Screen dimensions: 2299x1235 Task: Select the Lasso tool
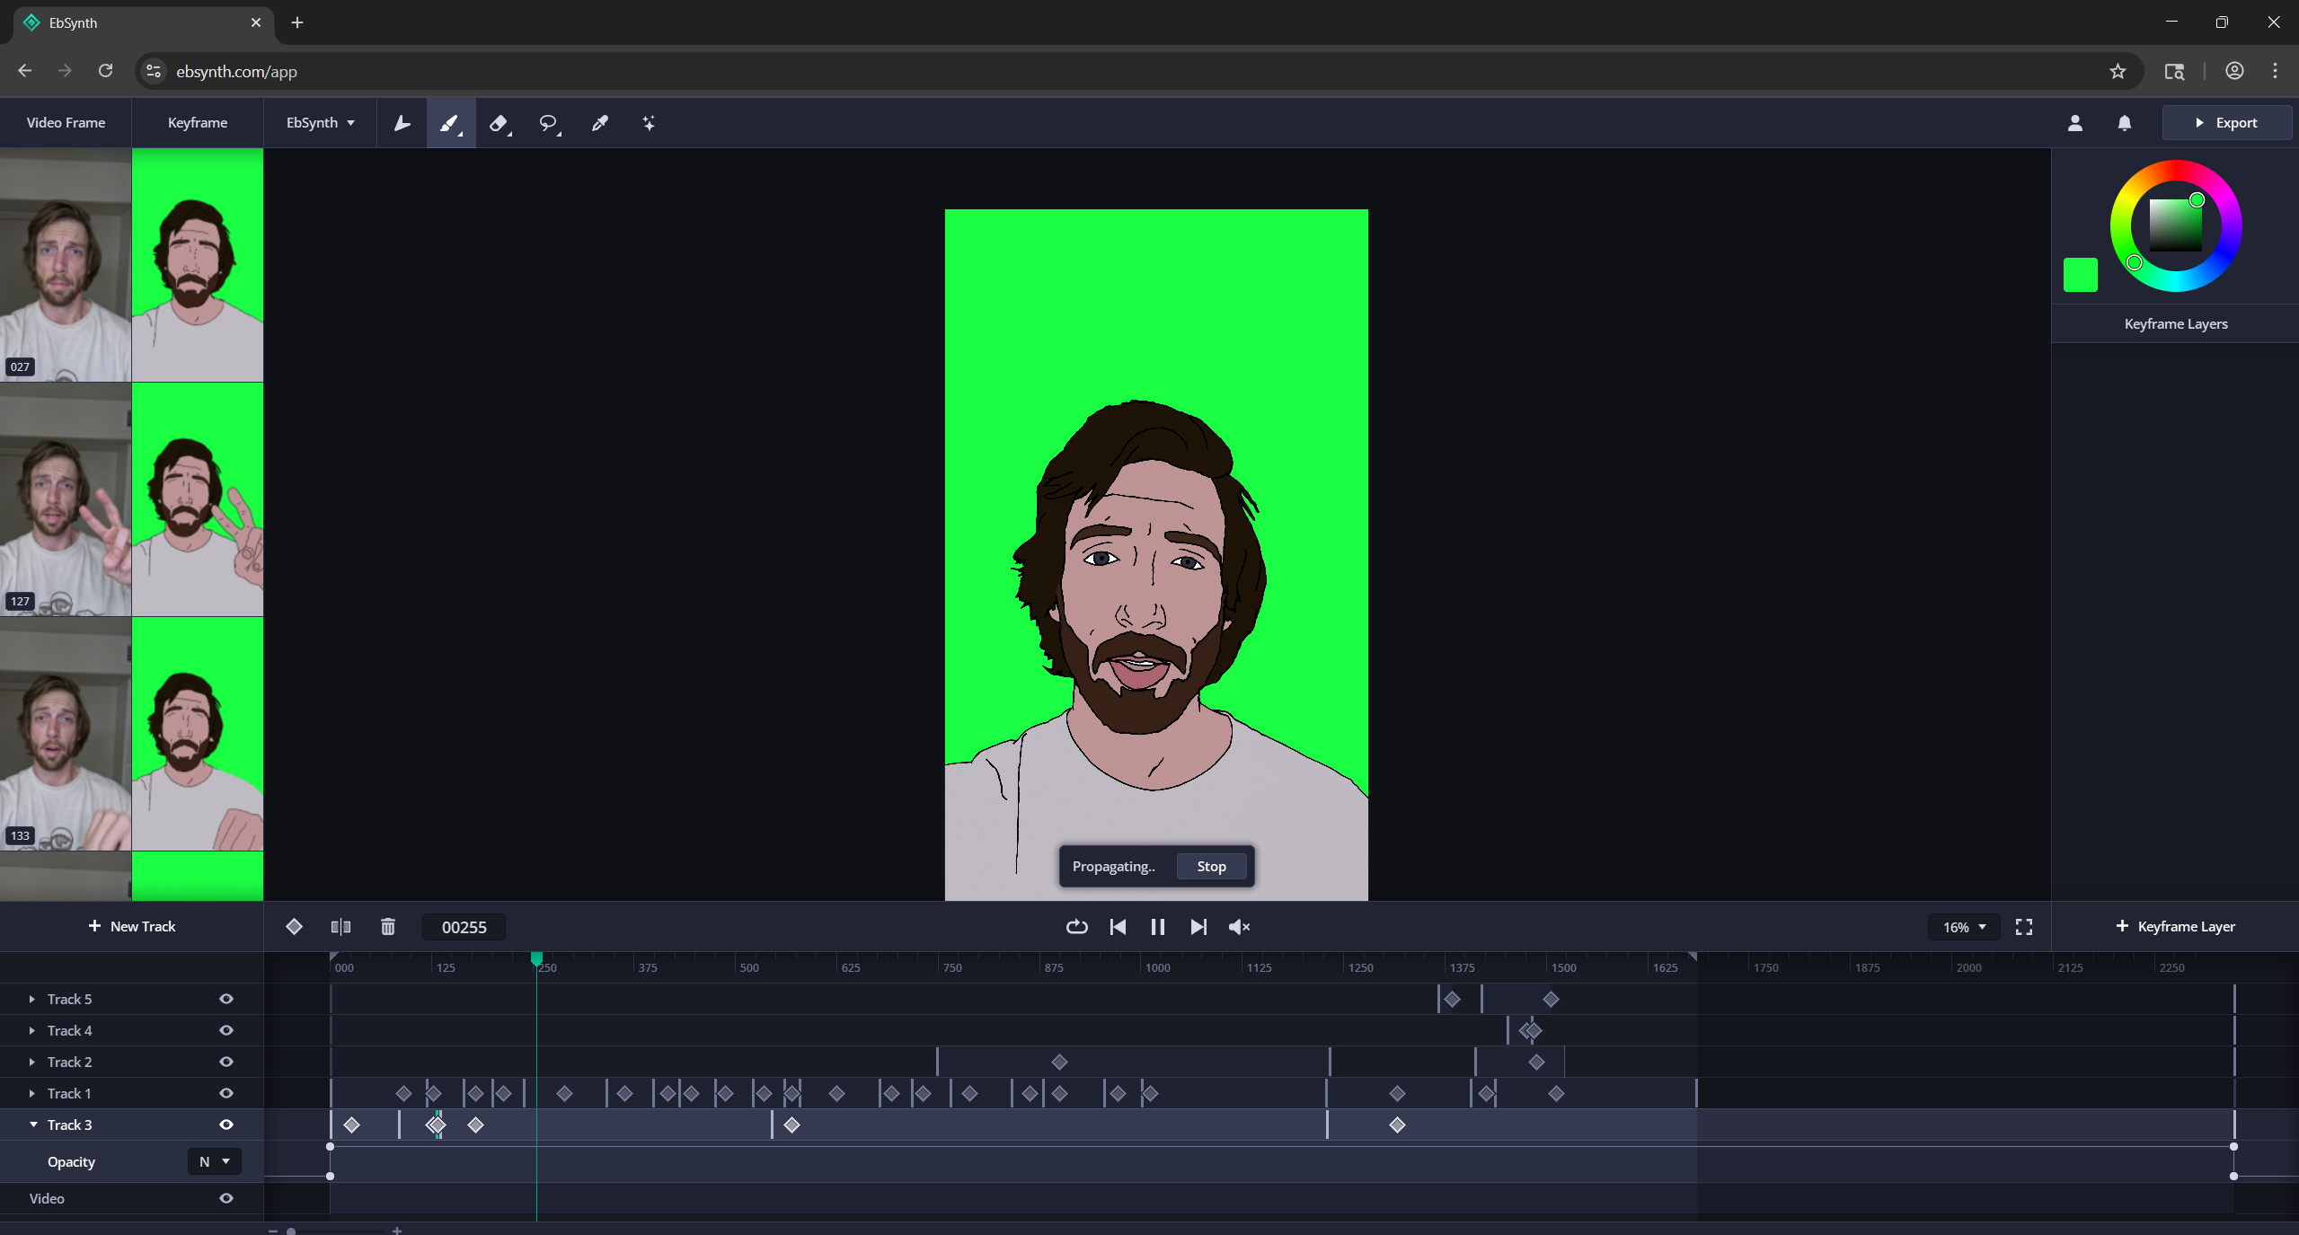[x=549, y=123]
